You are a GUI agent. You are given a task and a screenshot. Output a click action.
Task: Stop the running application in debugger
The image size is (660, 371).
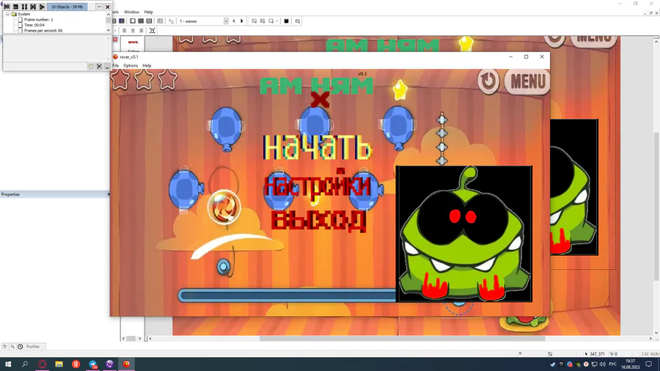(15, 7)
